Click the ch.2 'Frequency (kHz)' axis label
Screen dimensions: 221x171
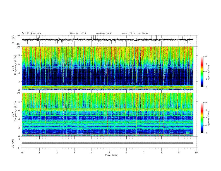15,111
